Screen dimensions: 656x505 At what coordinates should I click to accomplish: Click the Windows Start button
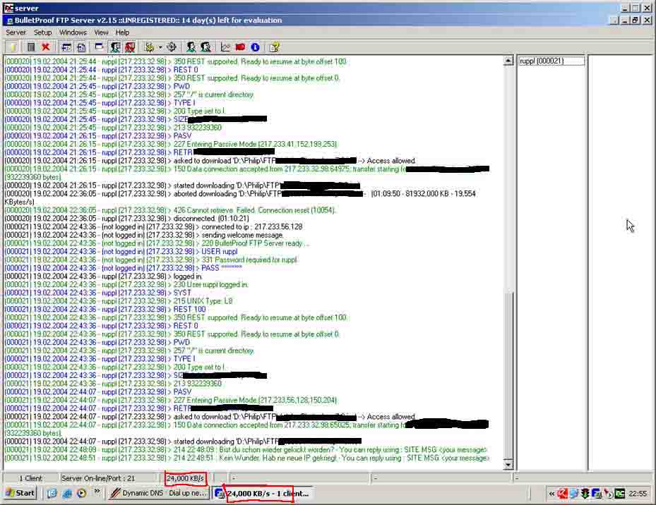20,493
